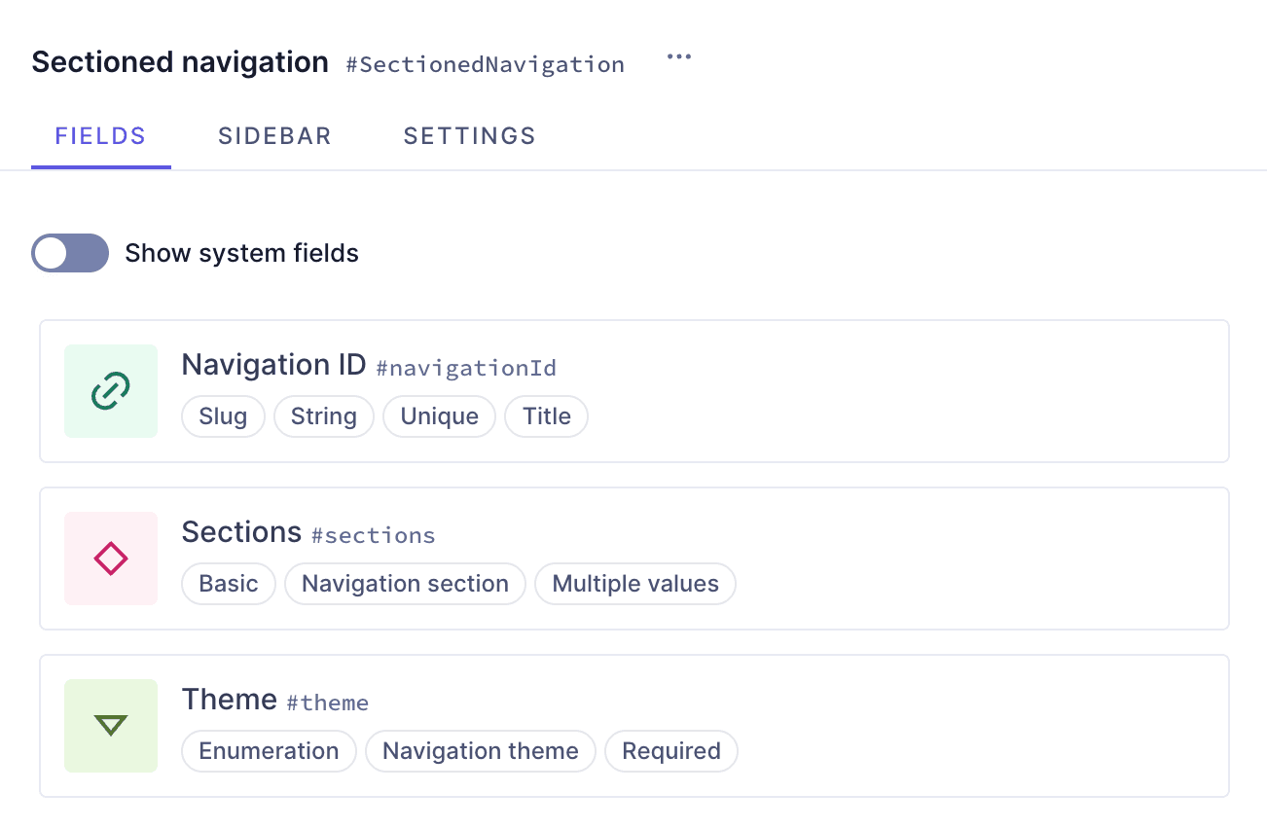Click the String badge on Navigation ID
This screenshot has height=829, width=1267.
pyautogui.click(x=324, y=415)
